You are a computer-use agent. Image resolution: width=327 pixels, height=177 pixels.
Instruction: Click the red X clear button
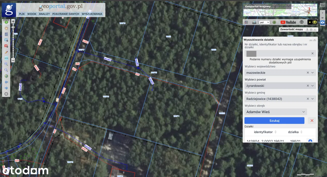(x=312, y=121)
